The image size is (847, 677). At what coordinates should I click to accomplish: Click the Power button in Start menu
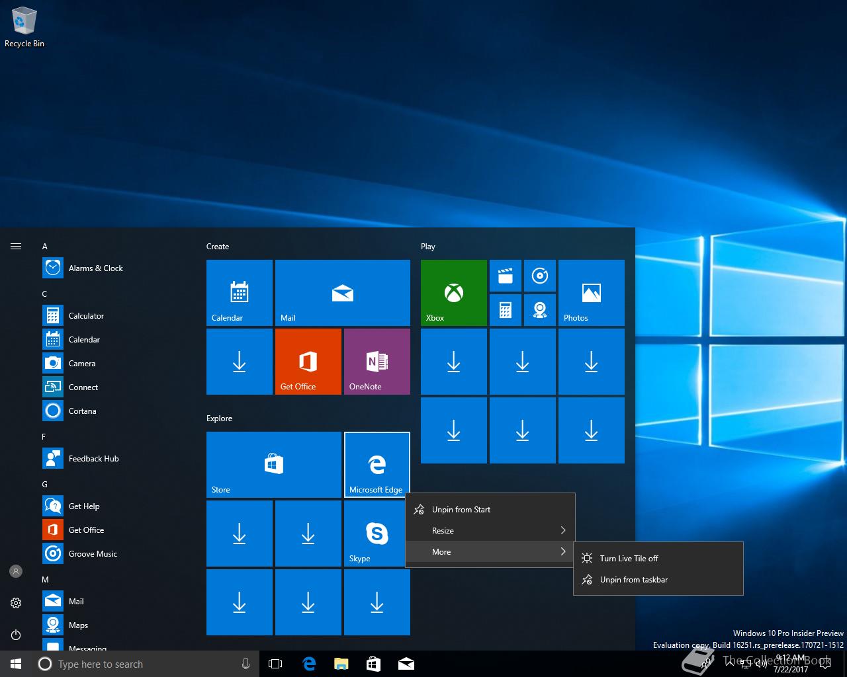(x=16, y=635)
